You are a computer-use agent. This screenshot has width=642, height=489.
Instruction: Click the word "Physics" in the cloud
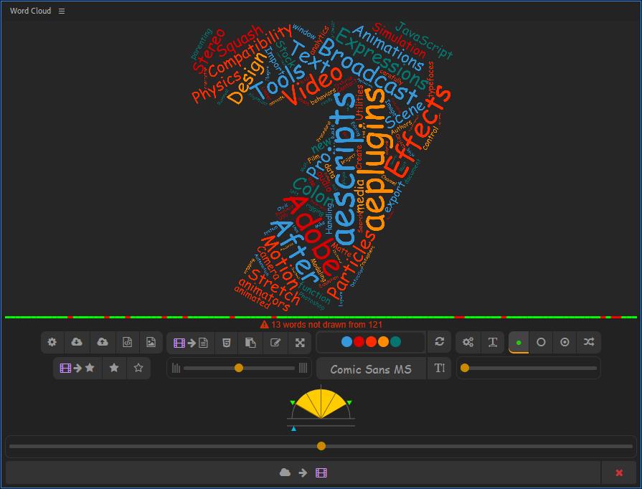tap(216, 87)
